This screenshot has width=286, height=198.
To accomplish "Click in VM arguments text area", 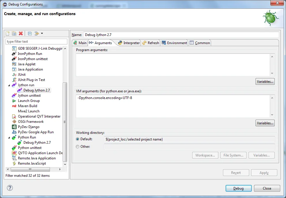I will coord(173,106).
